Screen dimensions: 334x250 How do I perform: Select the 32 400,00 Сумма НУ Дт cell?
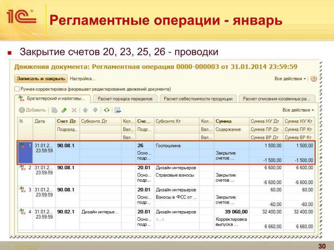pyautogui.click(x=266, y=212)
